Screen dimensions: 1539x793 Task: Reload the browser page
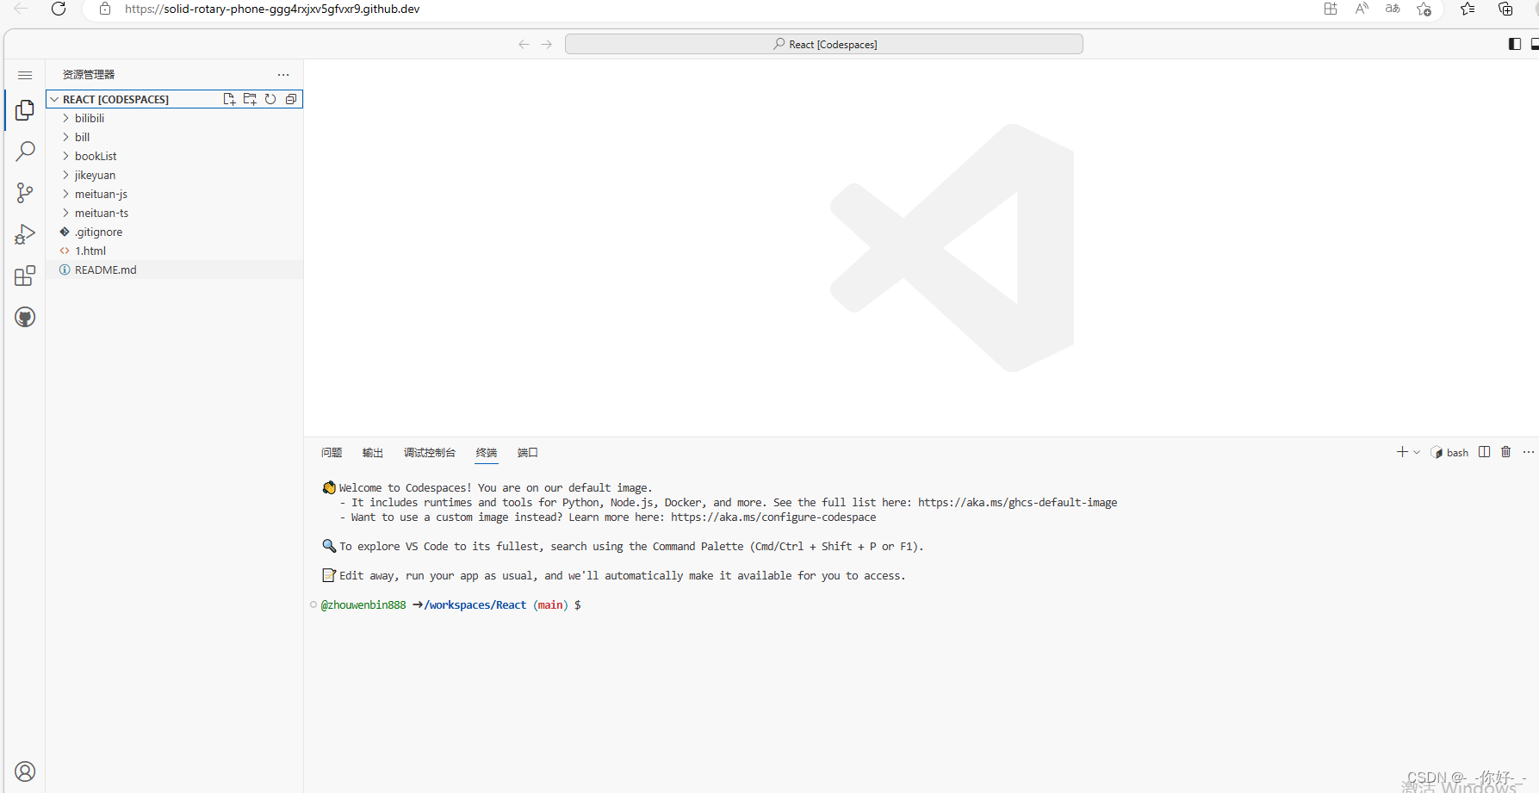click(59, 9)
